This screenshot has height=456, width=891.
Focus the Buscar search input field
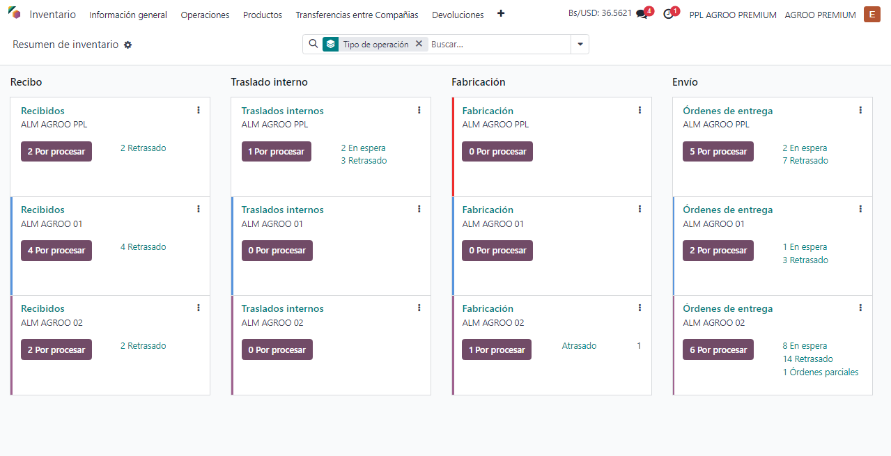pos(498,44)
